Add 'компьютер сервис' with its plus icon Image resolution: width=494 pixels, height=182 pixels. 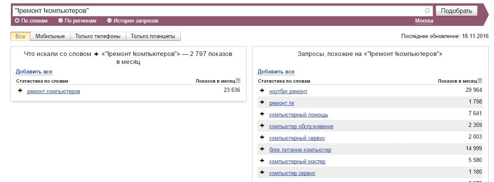click(262, 172)
